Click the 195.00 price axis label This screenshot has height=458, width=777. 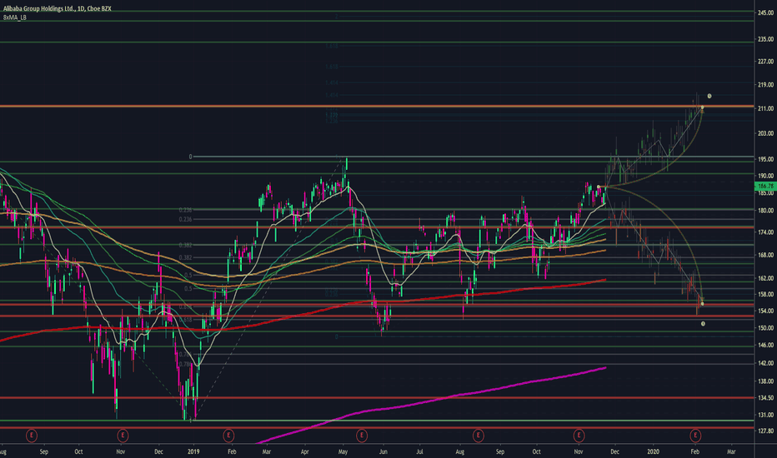[x=765, y=159]
